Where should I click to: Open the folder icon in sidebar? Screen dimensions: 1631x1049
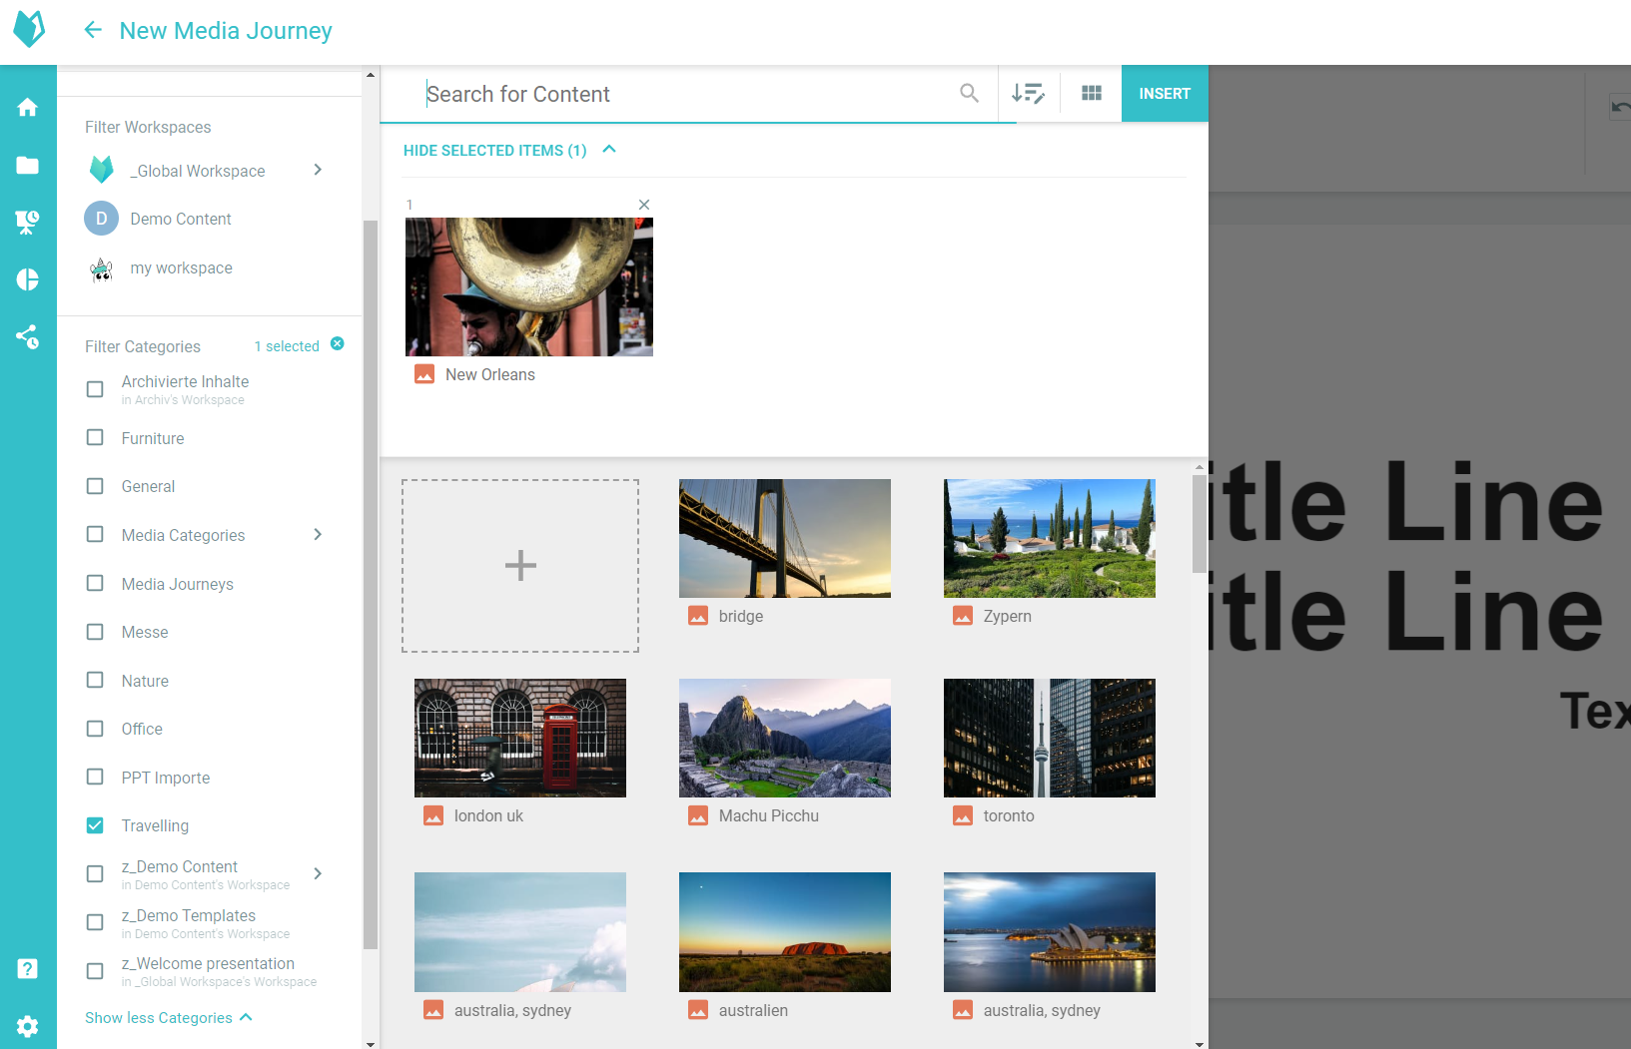[x=28, y=165]
